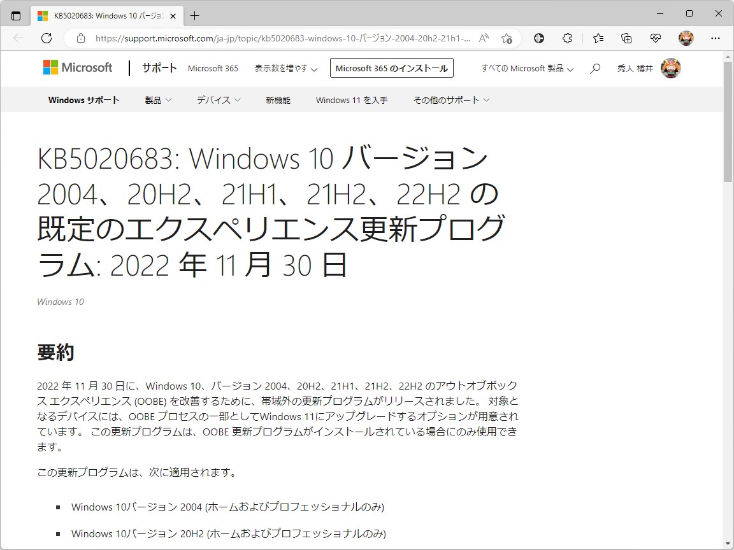Open the すべての Microsoft 製品 dropdown
Screen dimensions: 734x550
tap(526, 68)
